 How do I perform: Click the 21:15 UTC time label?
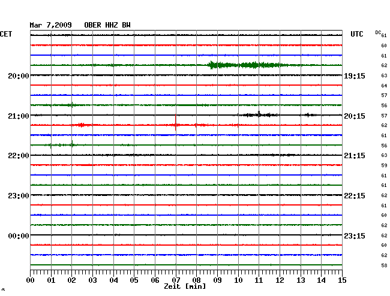[355, 156]
